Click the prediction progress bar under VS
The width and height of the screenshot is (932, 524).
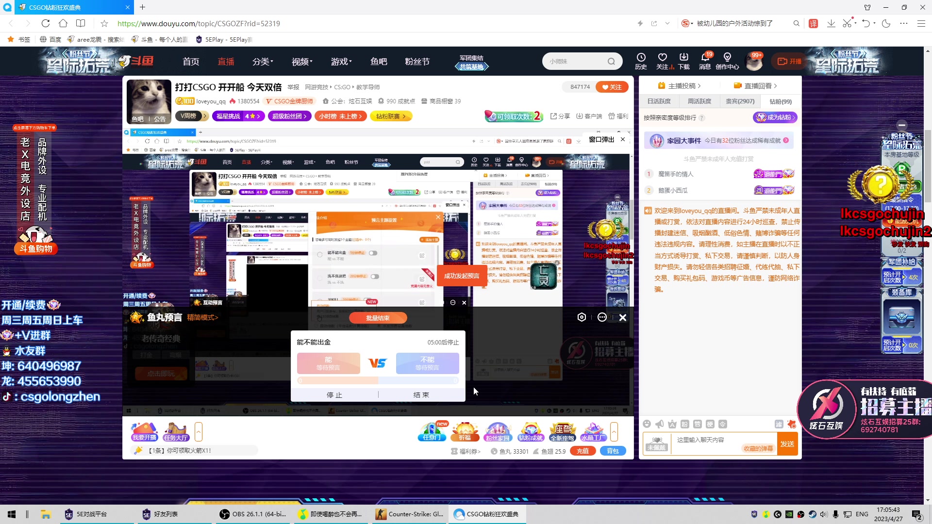[x=378, y=381]
